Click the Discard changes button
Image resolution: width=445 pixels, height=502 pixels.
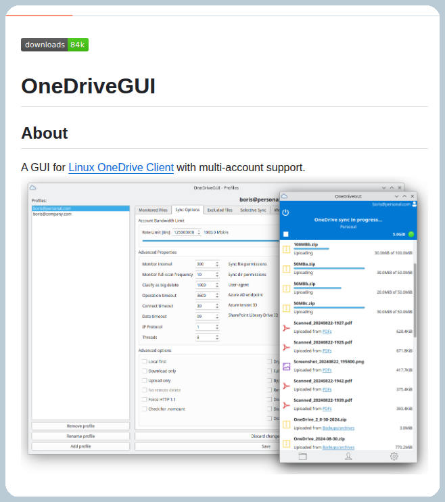tap(208, 436)
